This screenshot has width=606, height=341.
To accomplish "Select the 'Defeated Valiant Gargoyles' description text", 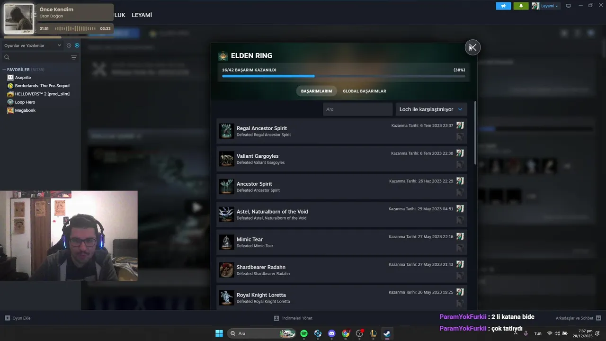I will tap(260, 163).
